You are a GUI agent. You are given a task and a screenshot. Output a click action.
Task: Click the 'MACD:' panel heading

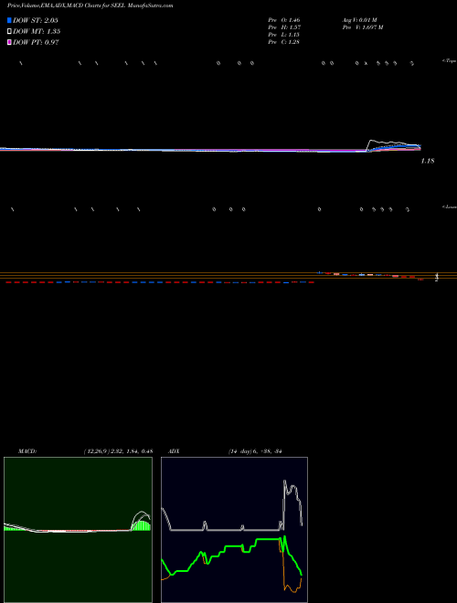27,451
